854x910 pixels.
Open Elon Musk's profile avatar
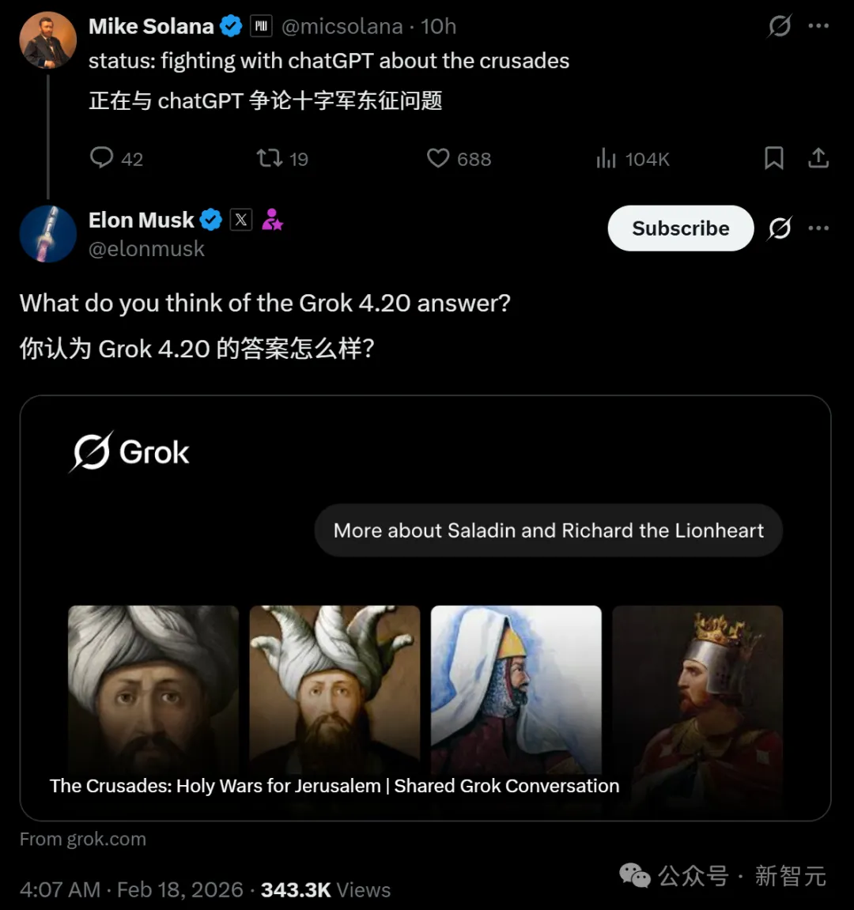pos(47,233)
